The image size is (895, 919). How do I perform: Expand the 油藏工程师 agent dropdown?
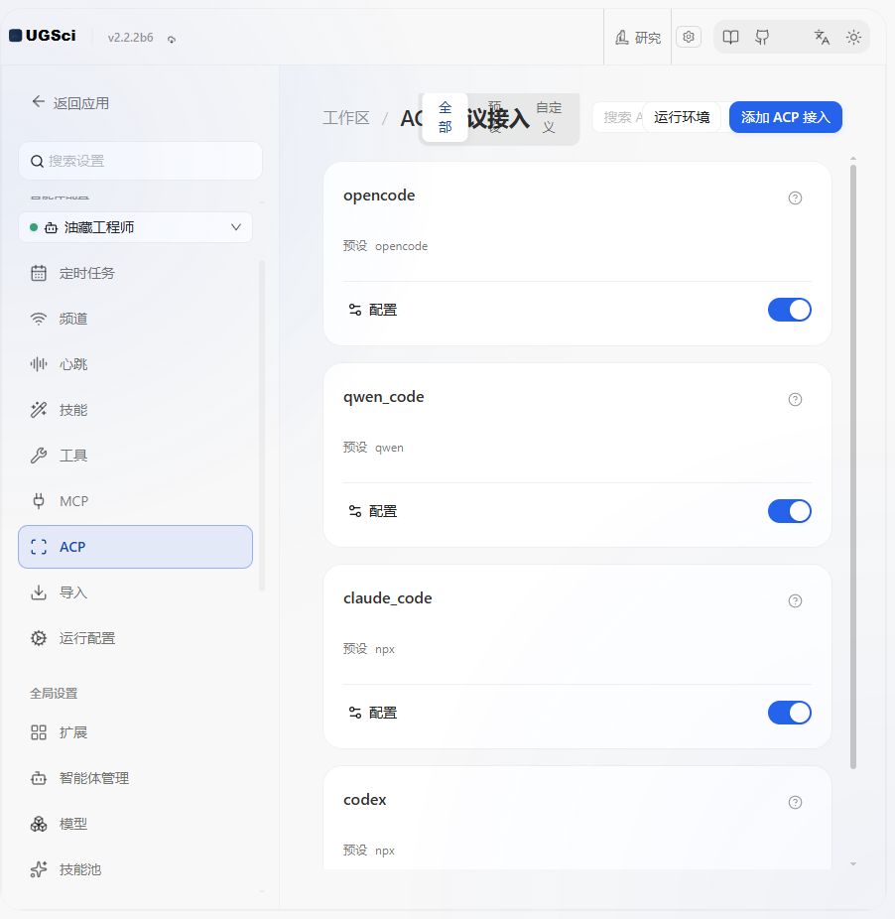tap(135, 227)
